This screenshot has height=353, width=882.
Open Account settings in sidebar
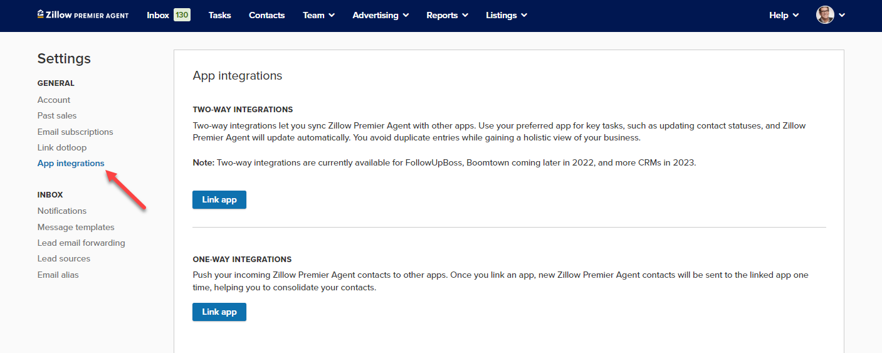point(54,100)
